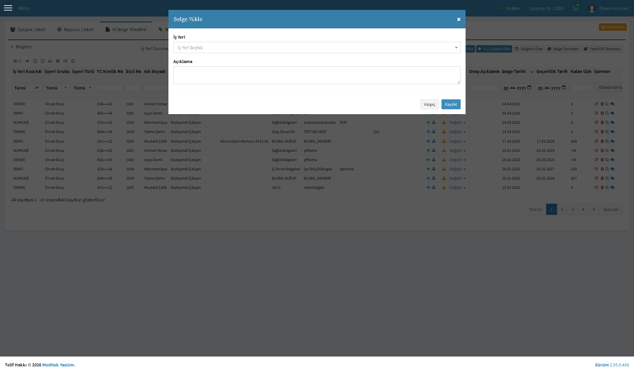Edit the 04.04.2026 Ahmet Yılmaz record
This screenshot has height=373, width=634.
point(596,104)
